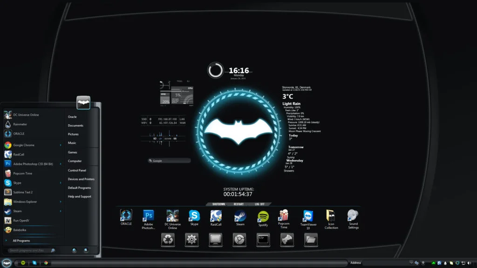
Task: Click the game controller dock icon
Action: [287, 240]
